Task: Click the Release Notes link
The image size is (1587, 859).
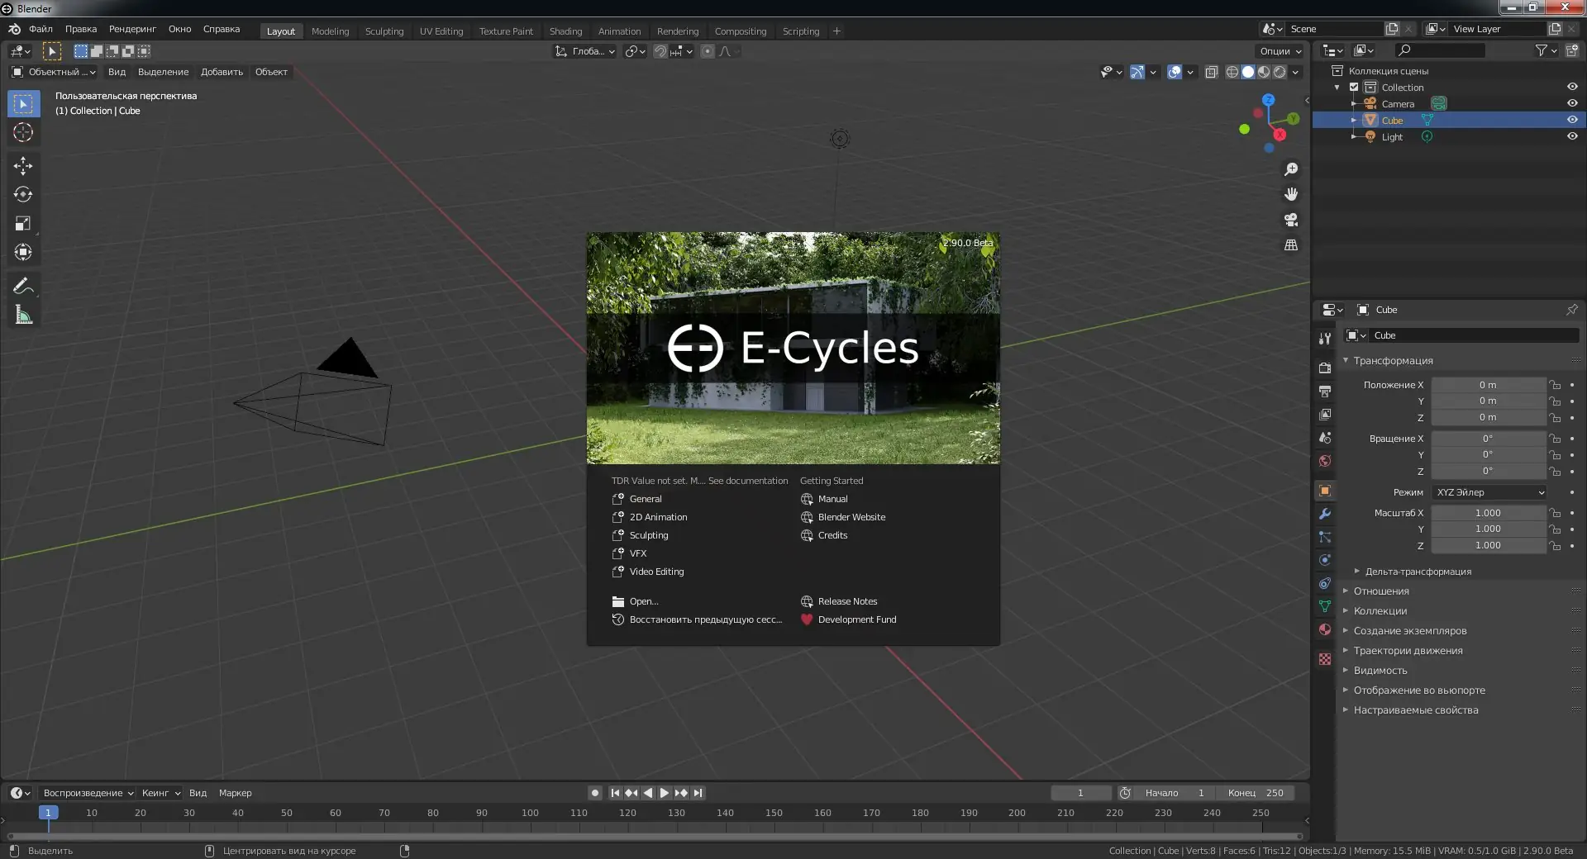Action: (x=847, y=601)
